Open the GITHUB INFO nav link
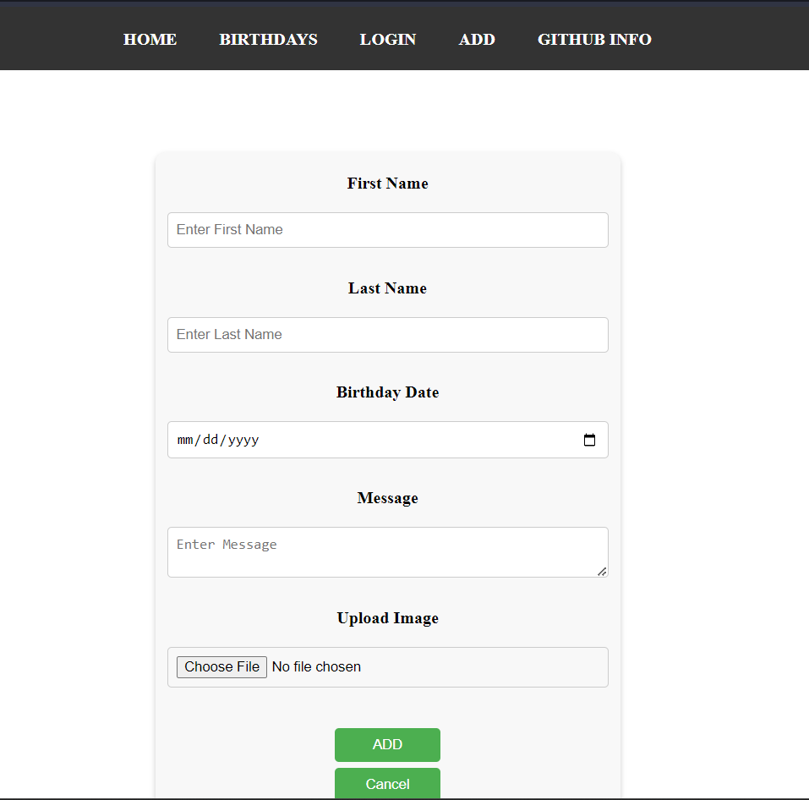This screenshot has width=809, height=800. pos(594,40)
